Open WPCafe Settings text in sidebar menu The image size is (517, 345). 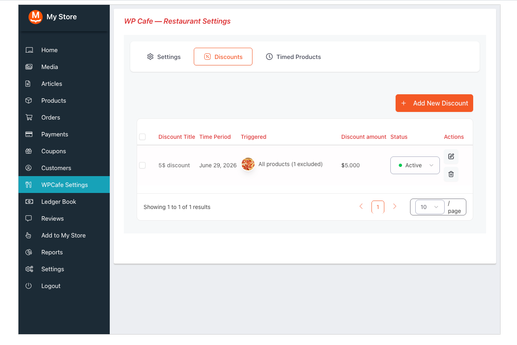coord(65,185)
